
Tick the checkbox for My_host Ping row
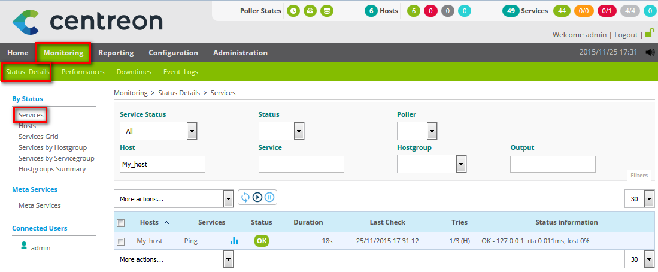pos(121,242)
